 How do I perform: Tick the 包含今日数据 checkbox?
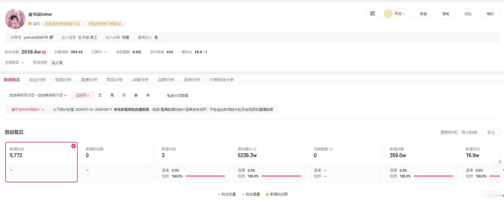162,95
